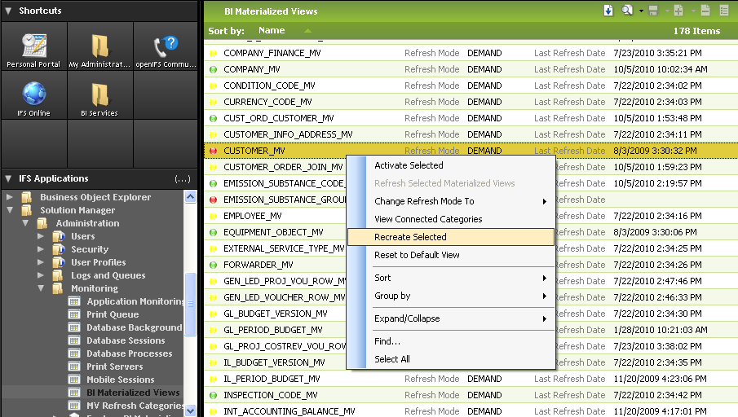Open the BI Services folder shortcut
Viewport: 738px width, 417px height.
99,96
